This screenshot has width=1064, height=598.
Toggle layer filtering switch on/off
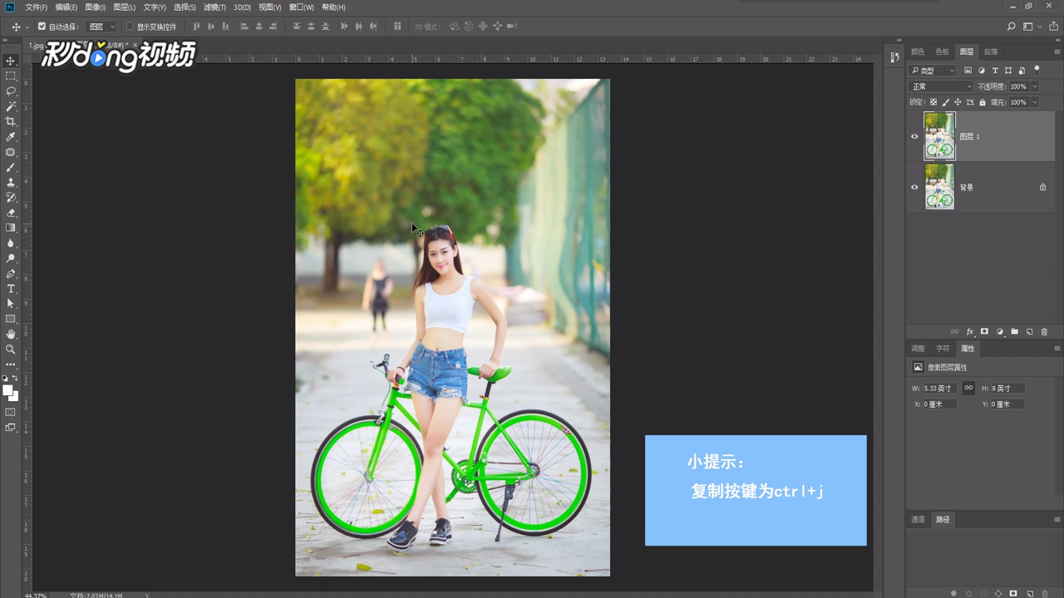pos(1037,70)
